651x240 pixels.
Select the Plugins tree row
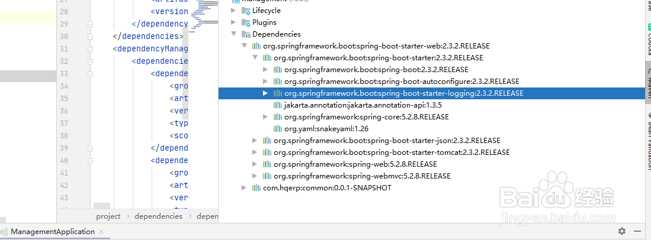(432, 22)
